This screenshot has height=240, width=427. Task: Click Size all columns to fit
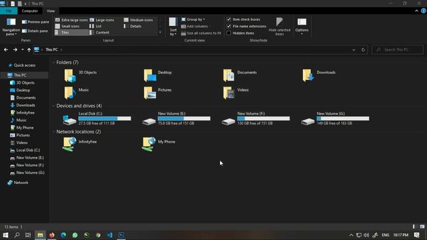(201, 33)
